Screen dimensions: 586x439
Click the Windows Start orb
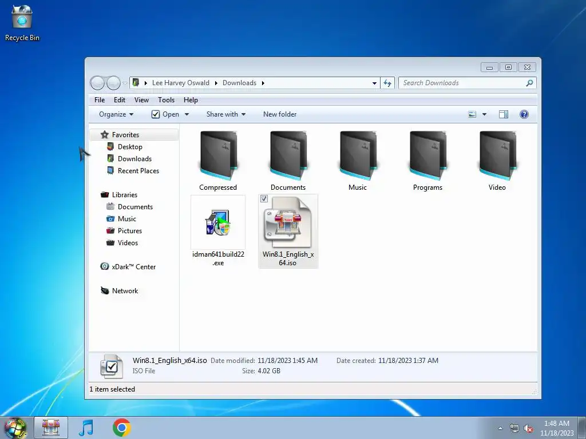[x=15, y=428]
